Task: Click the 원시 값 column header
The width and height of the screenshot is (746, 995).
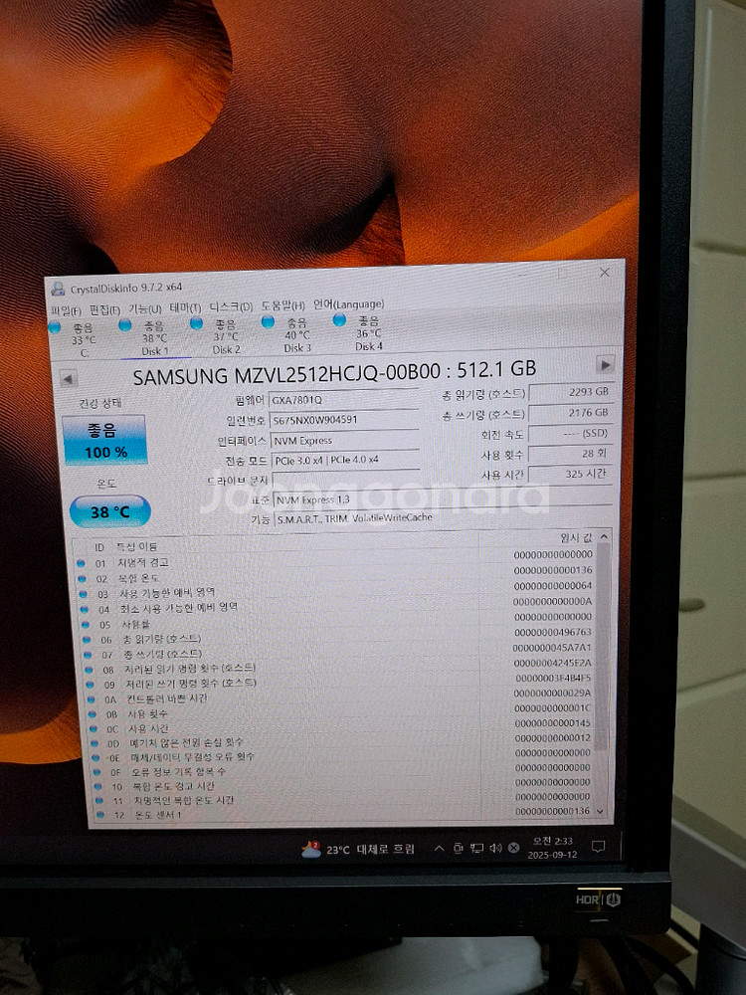Action: pyautogui.click(x=576, y=537)
